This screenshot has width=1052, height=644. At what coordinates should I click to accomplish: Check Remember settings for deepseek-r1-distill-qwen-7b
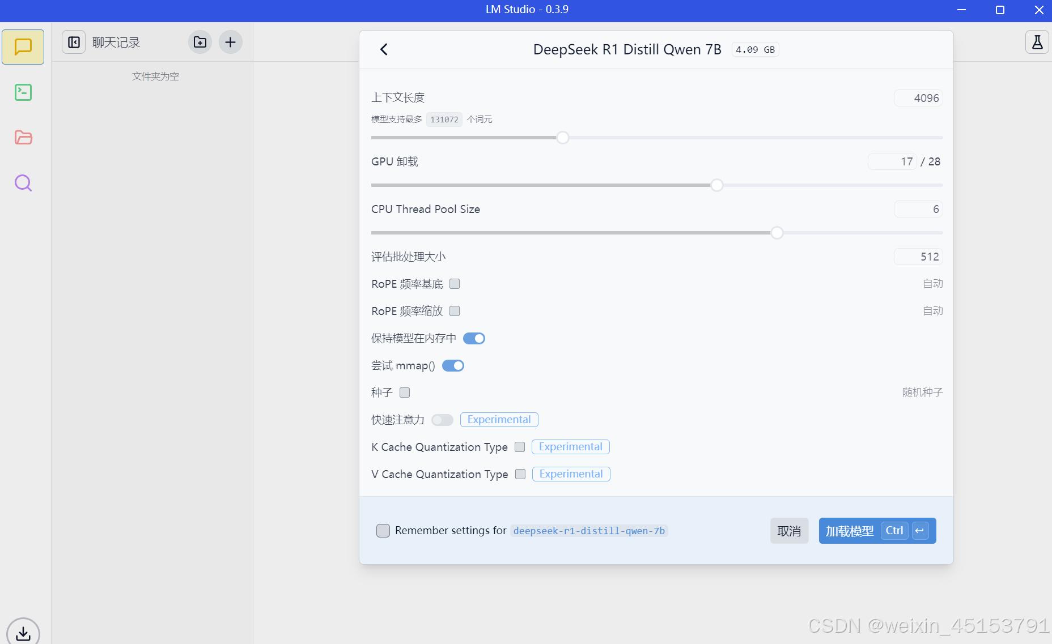383,531
